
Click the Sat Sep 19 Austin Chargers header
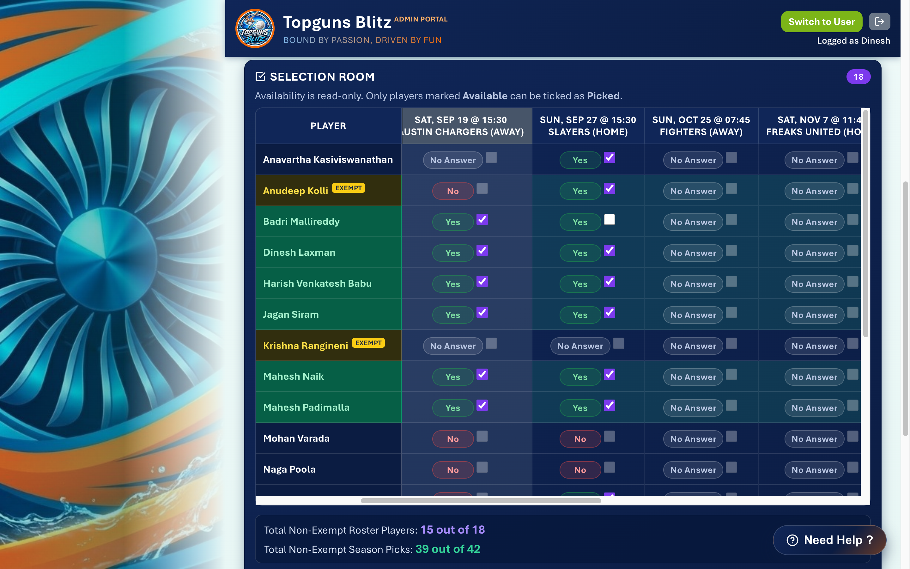pos(467,126)
